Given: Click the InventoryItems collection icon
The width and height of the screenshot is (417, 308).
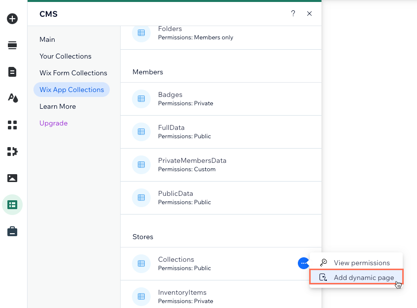Looking at the screenshot, I should 141,297.
